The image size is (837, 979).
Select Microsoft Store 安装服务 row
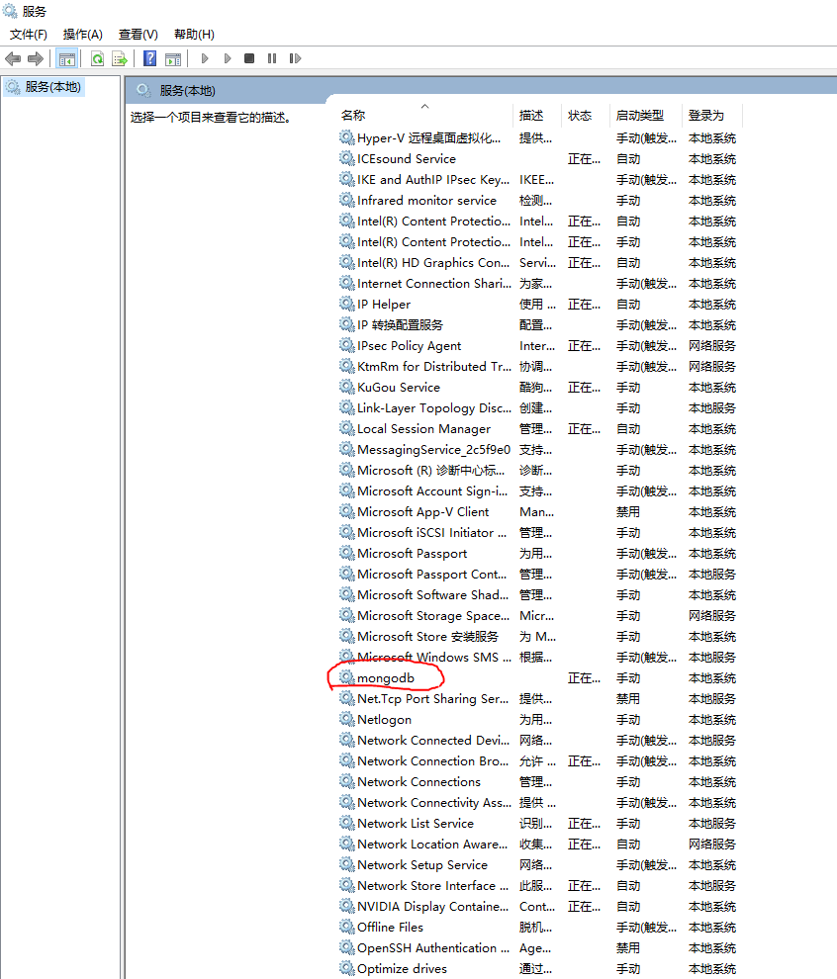point(537,636)
